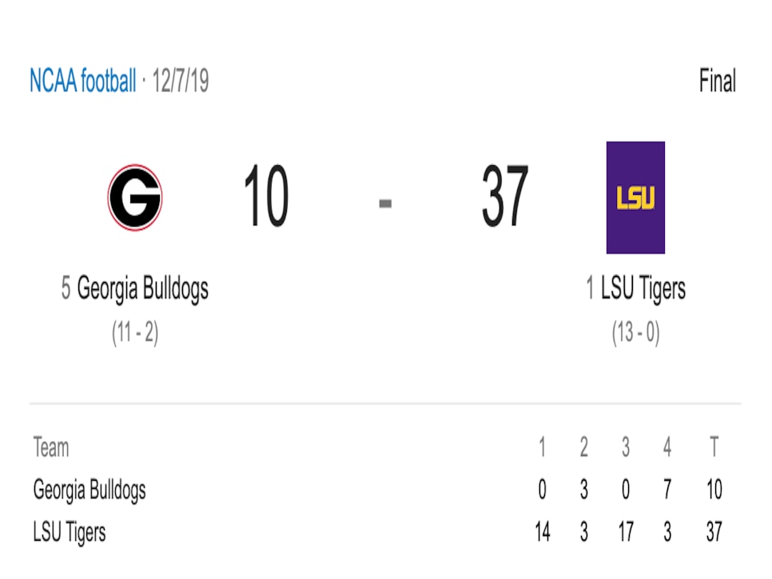Image resolution: width=772 pixels, height=579 pixels.
Task: Click LSU's total of 37 in table
Action: [714, 532]
